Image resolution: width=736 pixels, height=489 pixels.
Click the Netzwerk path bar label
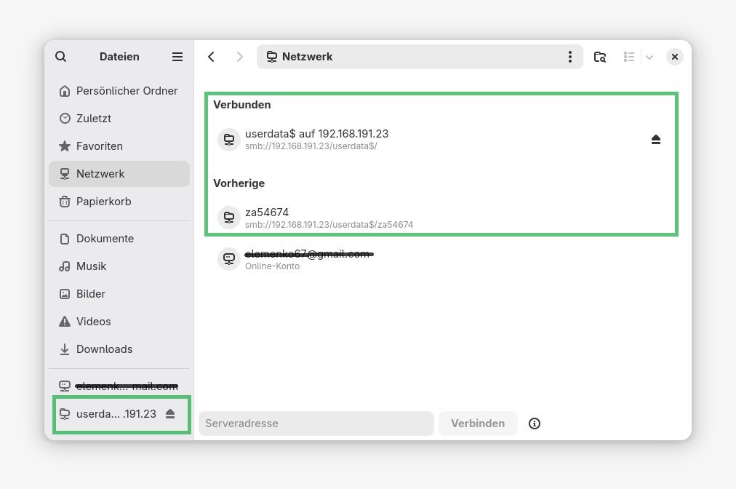[x=307, y=57]
